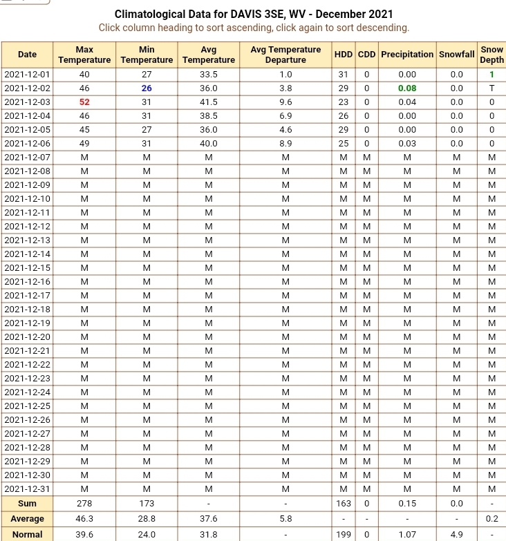Click the green precipitation value 0.08
The image size is (506, 541).
pyautogui.click(x=407, y=88)
